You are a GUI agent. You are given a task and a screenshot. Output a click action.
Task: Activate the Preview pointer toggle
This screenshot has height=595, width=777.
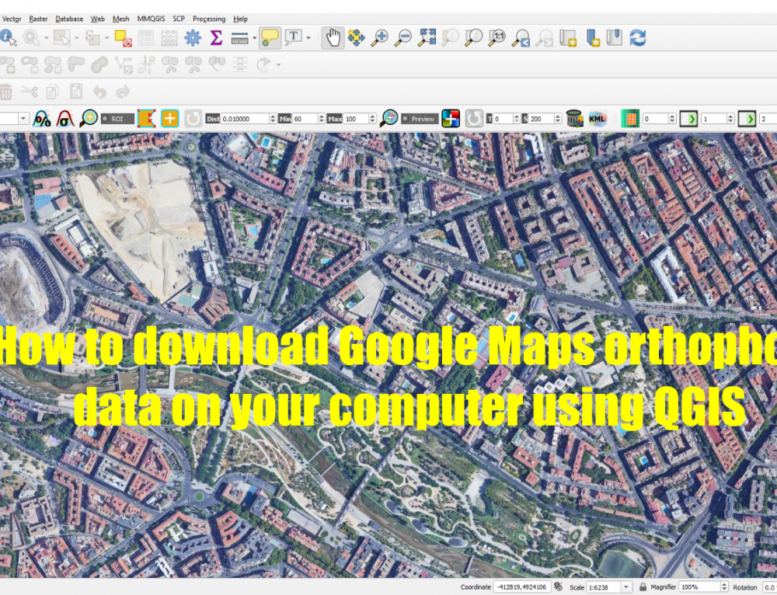point(418,118)
